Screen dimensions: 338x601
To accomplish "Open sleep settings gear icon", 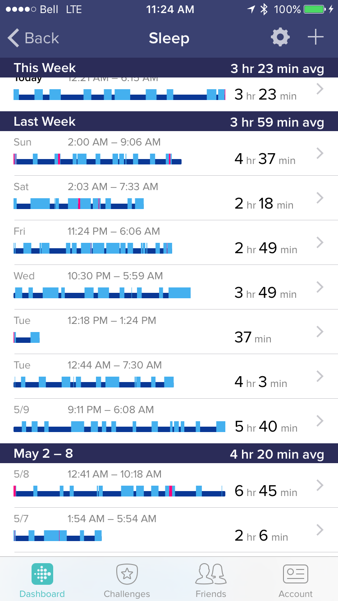I will click(280, 37).
